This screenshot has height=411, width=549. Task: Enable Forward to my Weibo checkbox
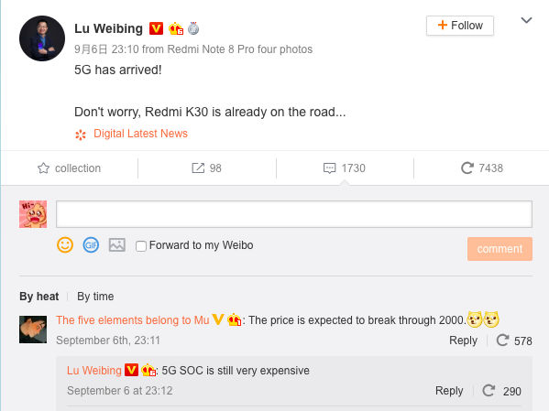click(141, 246)
